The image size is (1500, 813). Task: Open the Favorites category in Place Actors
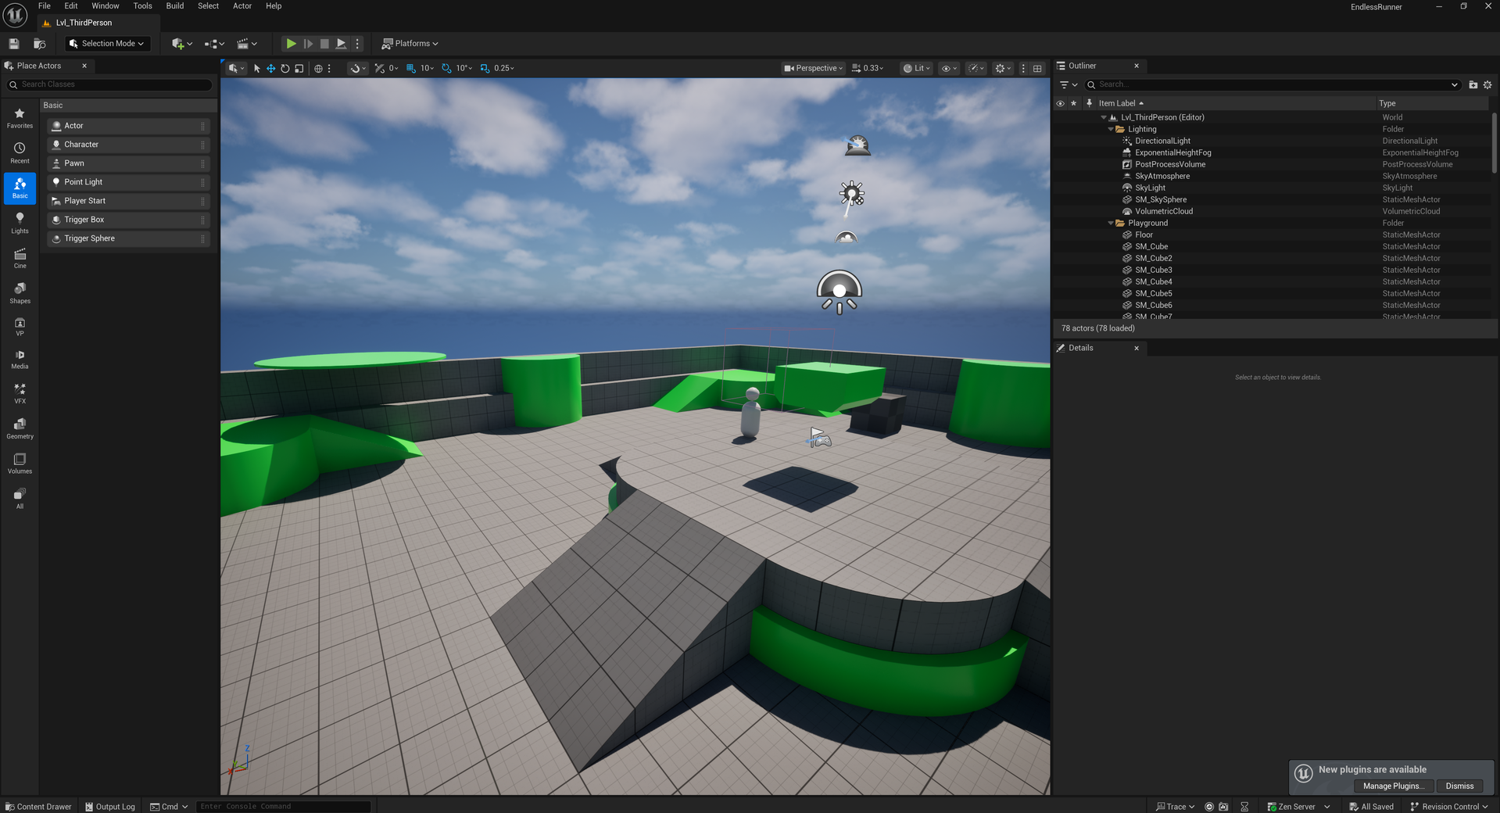(x=20, y=118)
